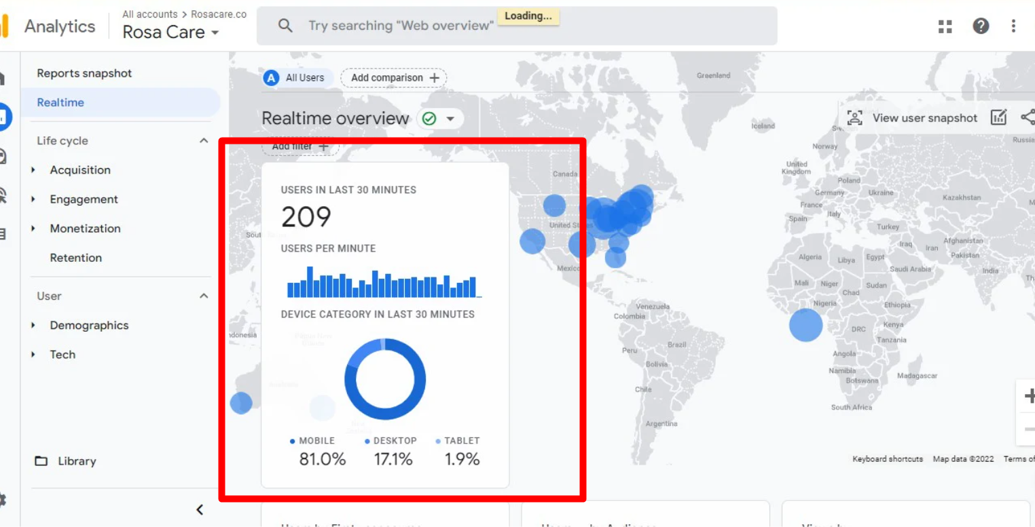Select Reports snapshot in the sidebar
Screen dimensions: 1035x527
tap(84, 73)
